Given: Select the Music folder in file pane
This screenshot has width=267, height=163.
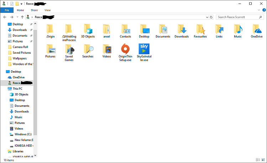Looking at the screenshot, I should tap(238, 31).
